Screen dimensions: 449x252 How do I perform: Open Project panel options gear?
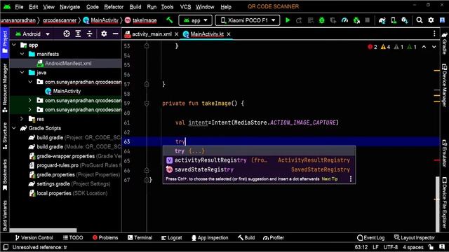point(104,34)
